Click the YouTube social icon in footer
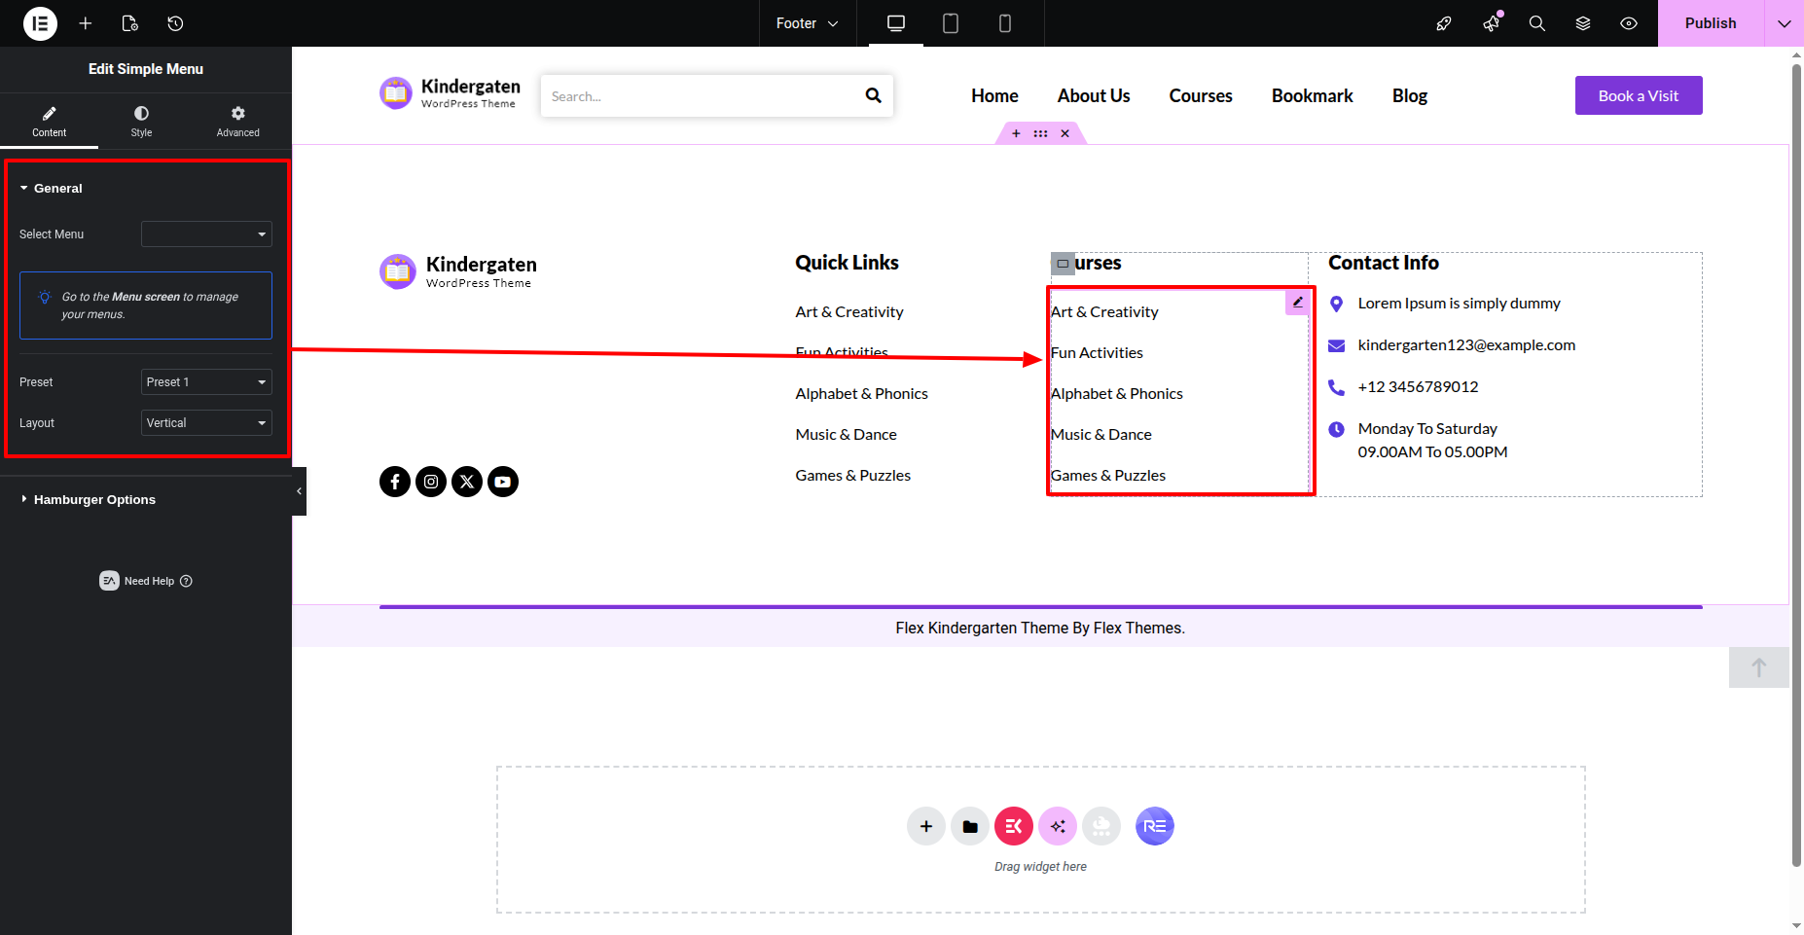This screenshot has height=935, width=1804. [x=503, y=482]
